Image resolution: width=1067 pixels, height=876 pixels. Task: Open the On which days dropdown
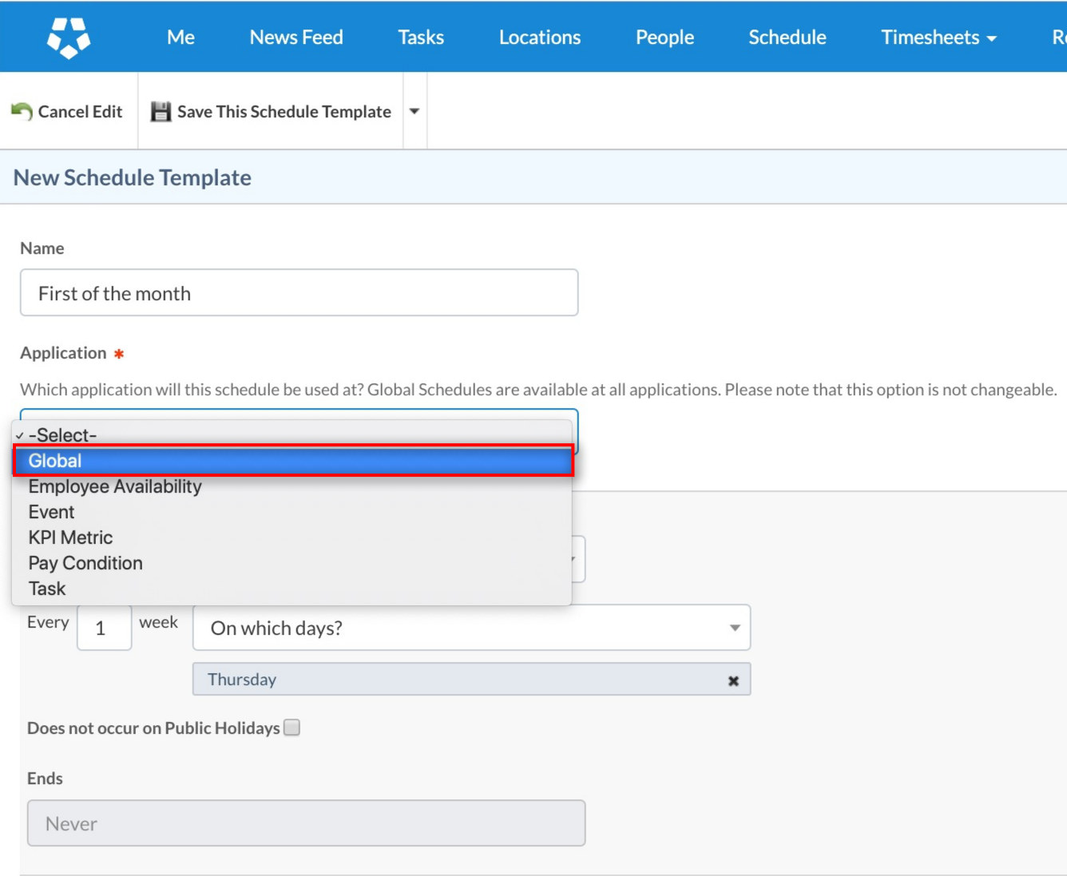tap(471, 628)
